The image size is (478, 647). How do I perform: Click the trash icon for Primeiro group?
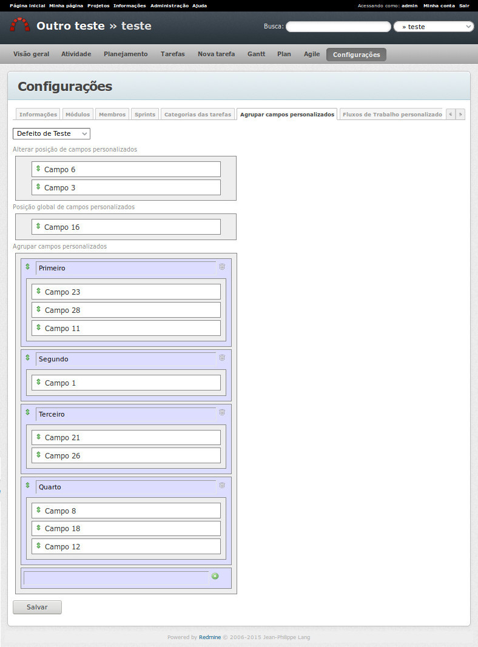click(x=222, y=267)
